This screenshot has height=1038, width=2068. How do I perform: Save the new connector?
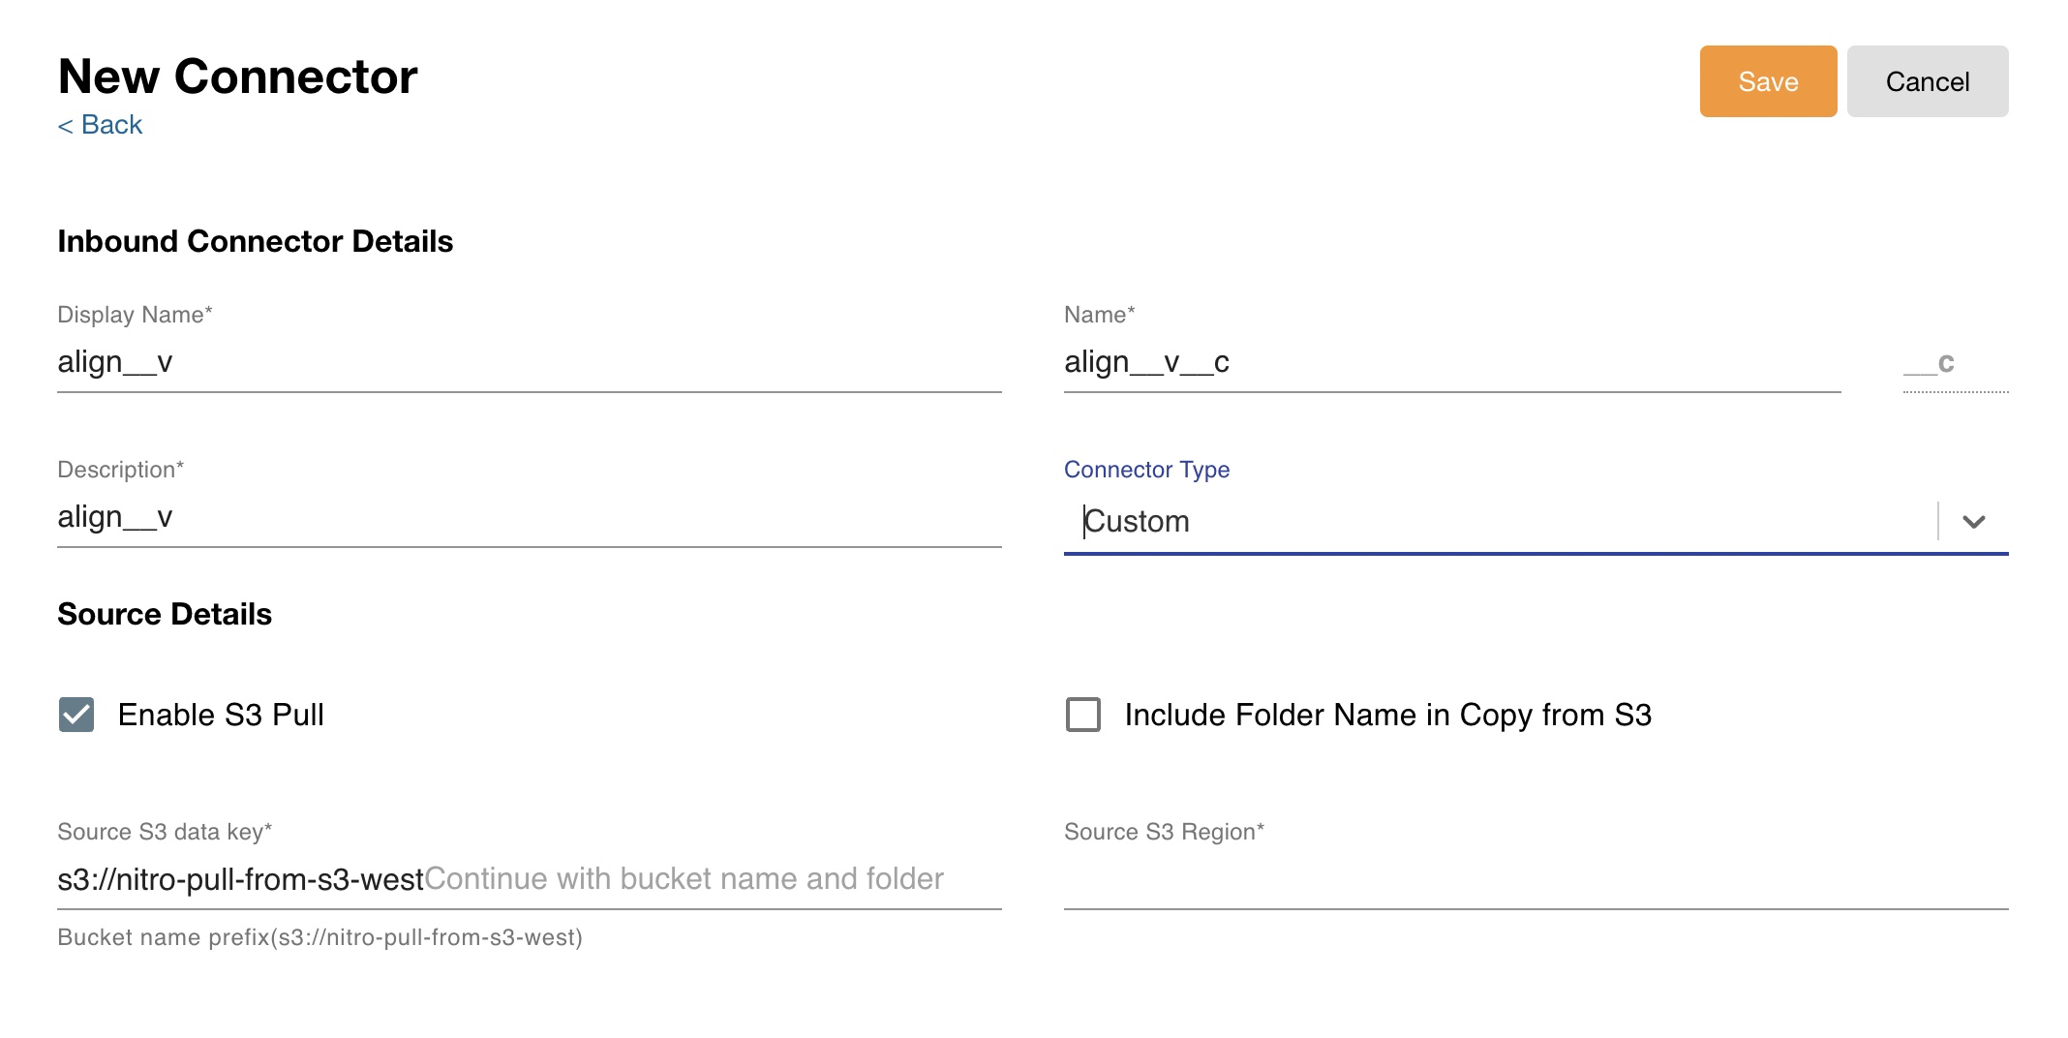click(x=1767, y=81)
